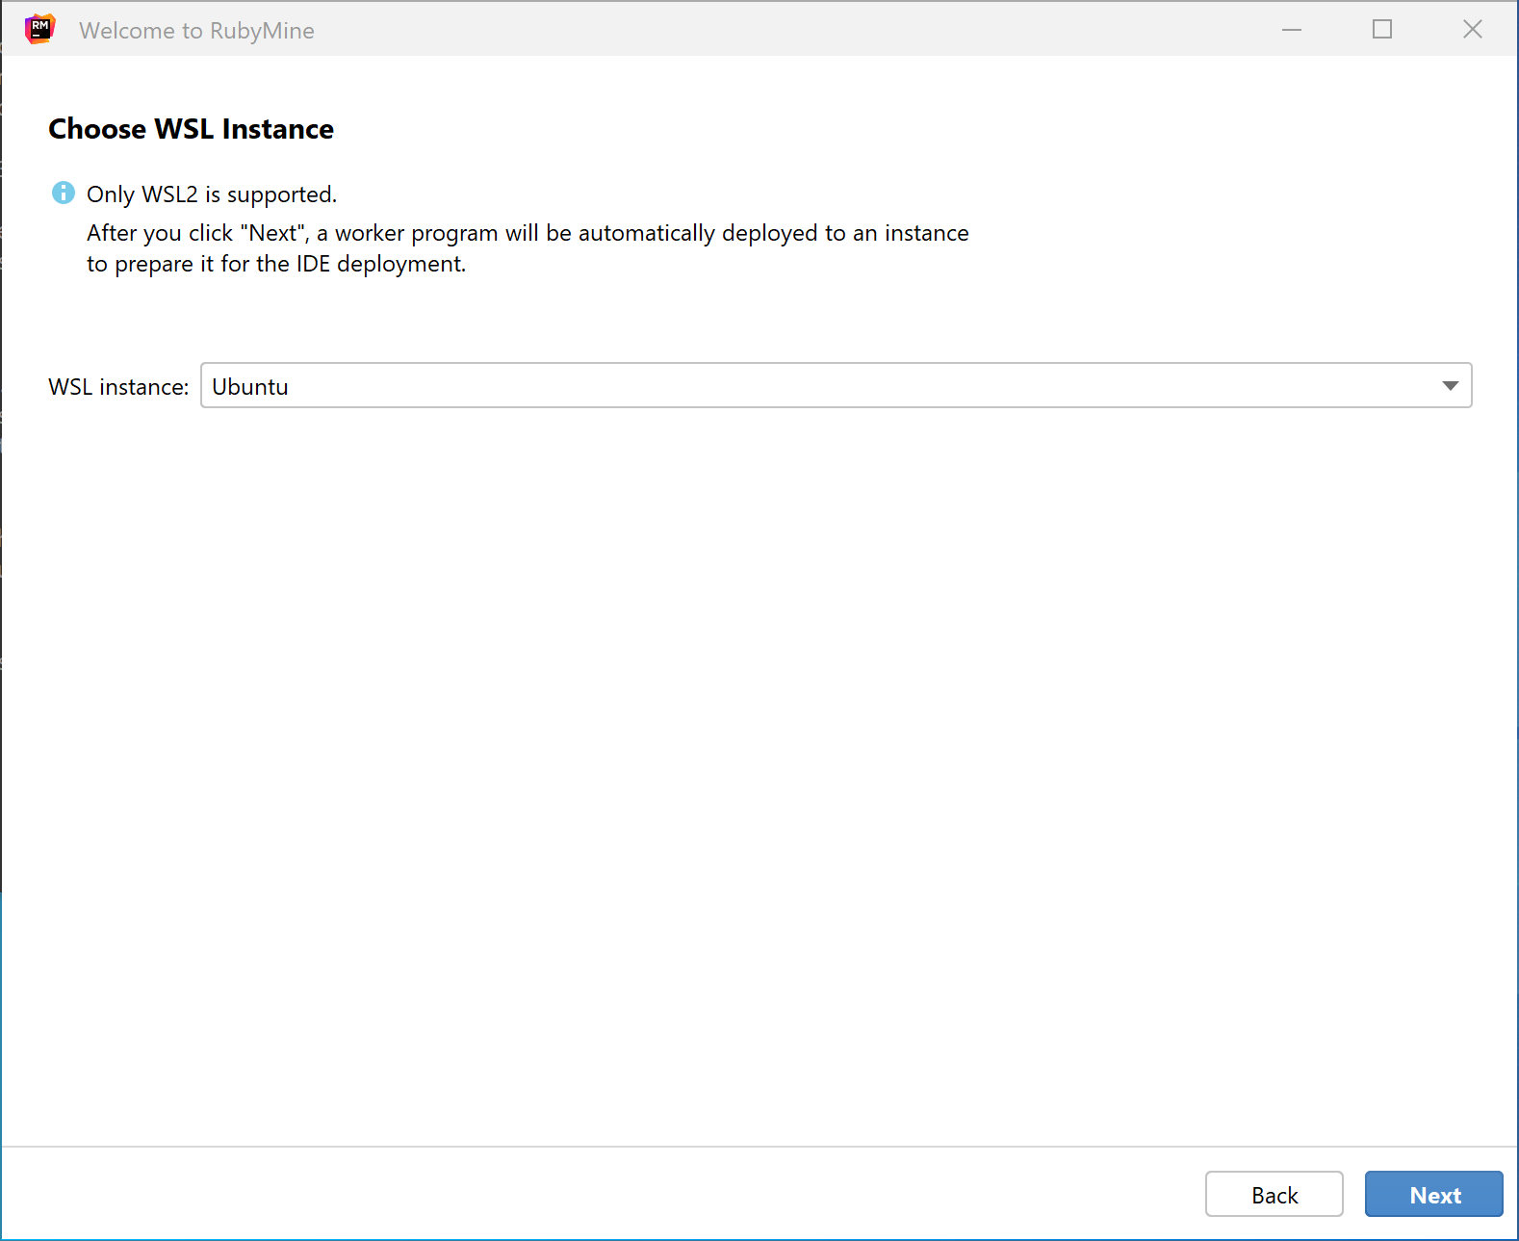The image size is (1519, 1241).
Task: Open the WSL instance dropdown arrow
Action: click(1450, 386)
